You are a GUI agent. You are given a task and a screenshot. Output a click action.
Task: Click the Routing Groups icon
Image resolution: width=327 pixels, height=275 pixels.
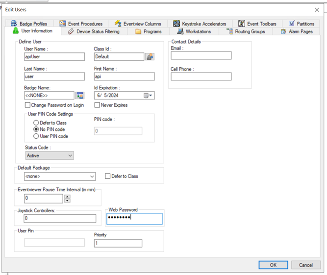click(x=229, y=31)
